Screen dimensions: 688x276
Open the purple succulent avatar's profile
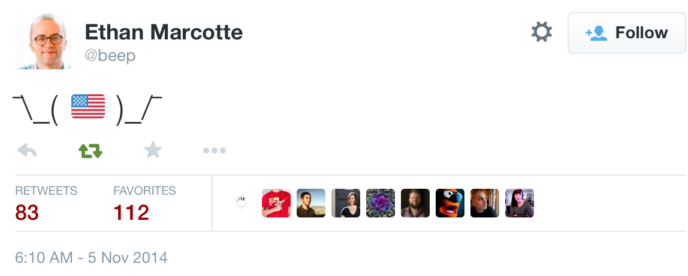click(381, 203)
